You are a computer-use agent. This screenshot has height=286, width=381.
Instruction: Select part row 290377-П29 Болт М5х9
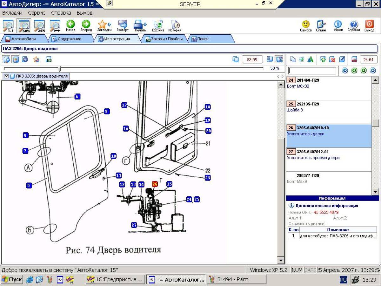point(329,183)
